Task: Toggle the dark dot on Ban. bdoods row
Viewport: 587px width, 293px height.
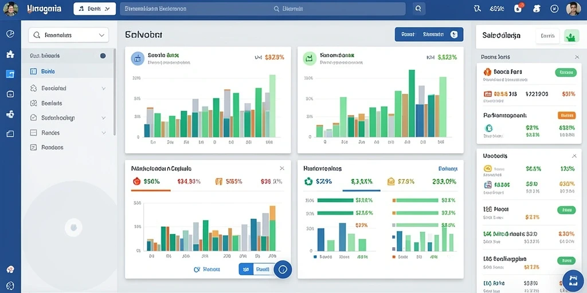Action: pos(103,56)
